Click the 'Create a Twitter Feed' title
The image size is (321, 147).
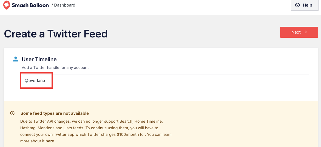click(56, 34)
